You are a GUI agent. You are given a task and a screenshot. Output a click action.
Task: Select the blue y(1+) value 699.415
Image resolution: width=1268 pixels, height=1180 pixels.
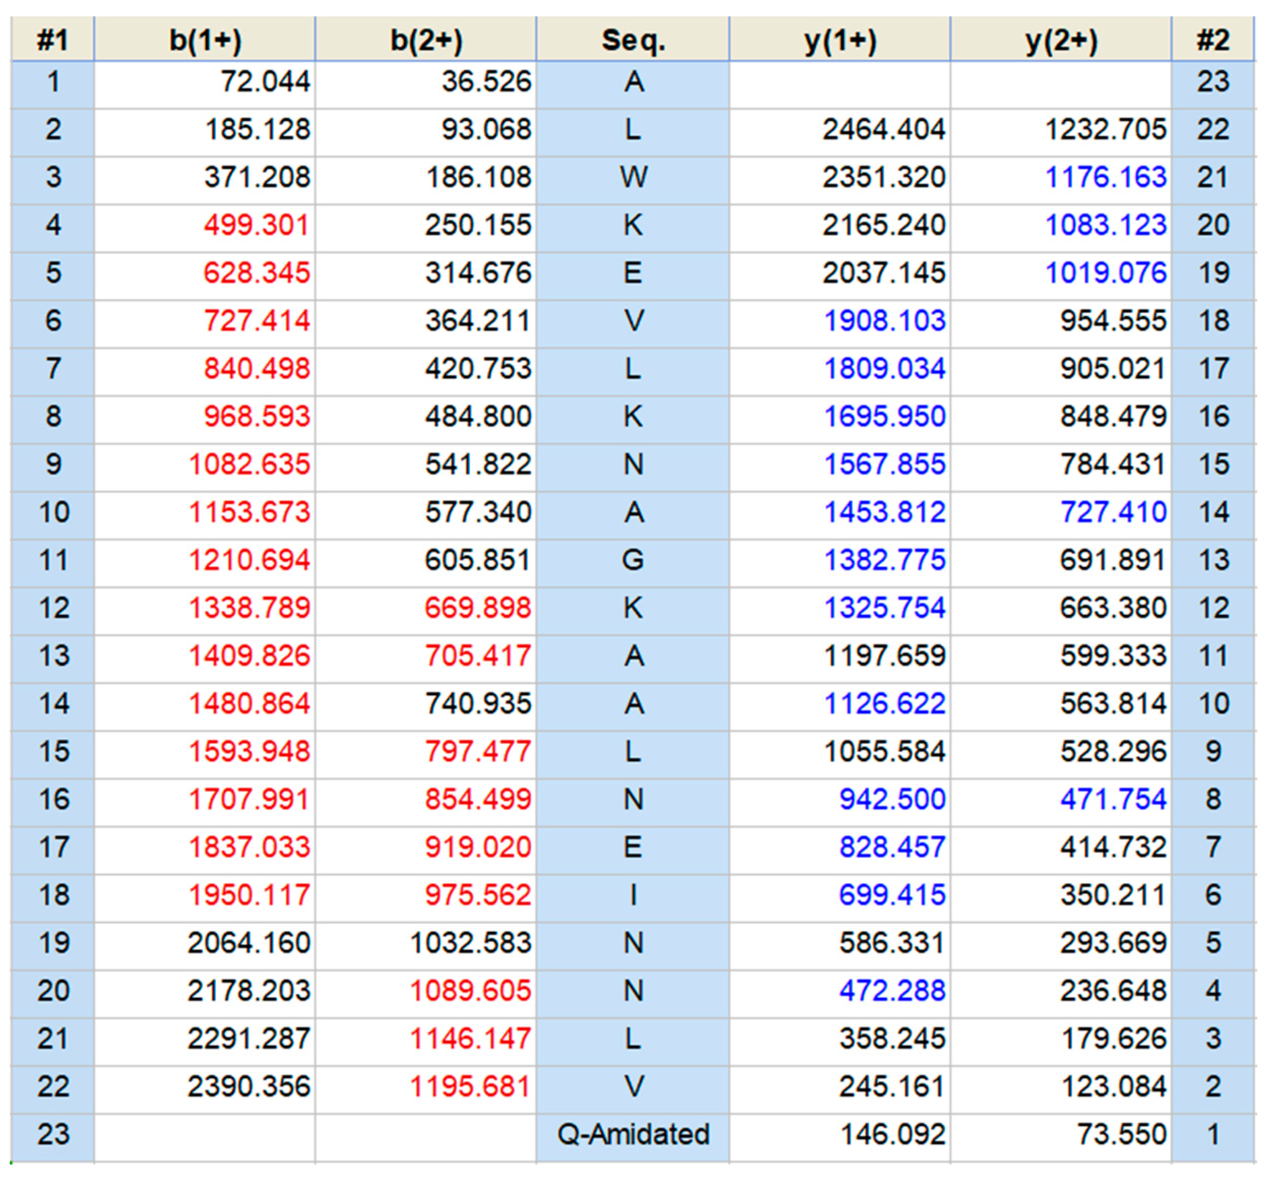(892, 896)
